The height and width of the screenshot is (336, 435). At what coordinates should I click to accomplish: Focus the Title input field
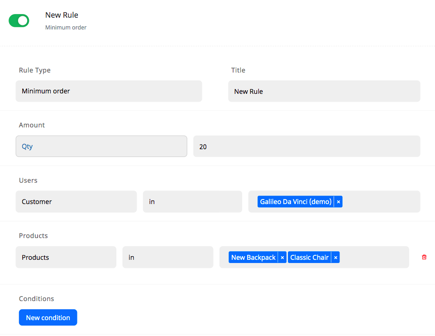[x=324, y=91]
